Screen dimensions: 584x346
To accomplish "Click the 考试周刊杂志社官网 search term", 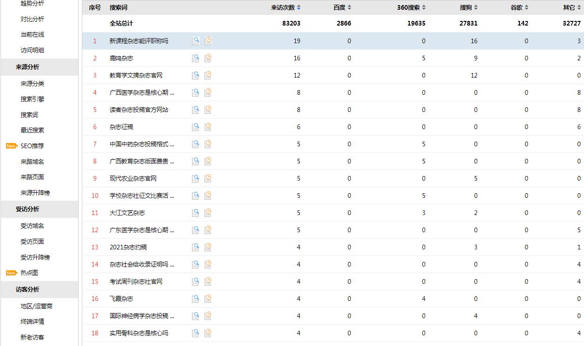I will 136,281.
